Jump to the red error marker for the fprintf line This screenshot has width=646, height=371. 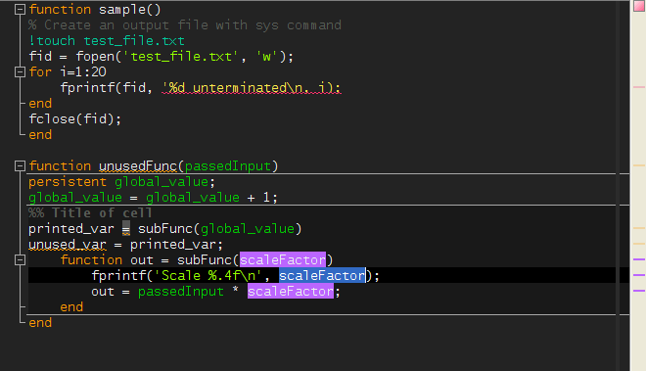pyautogui.click(x=639, y=87)
